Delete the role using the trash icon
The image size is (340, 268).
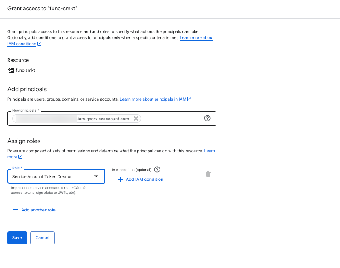208,174
